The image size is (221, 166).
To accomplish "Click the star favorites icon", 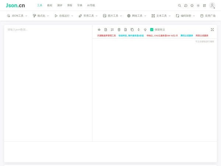I will coord(192,6).
